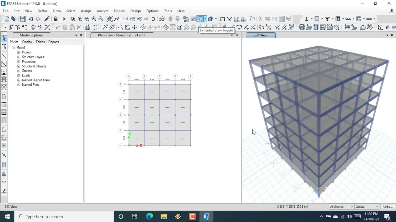Click the Rotate 3D view icon
This screenshot has width=396, height=222.
tap(153, 19)
